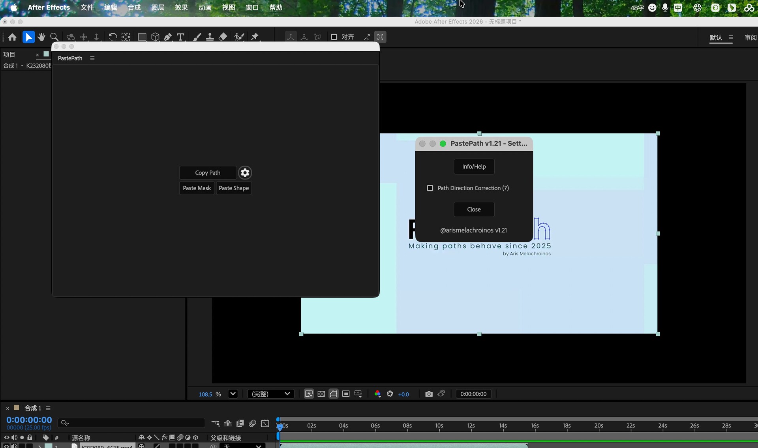This screenshot has width=758, height=448.
Task: Click the Copy Path button
Action: pyautogui.click(x=208, y=172)
